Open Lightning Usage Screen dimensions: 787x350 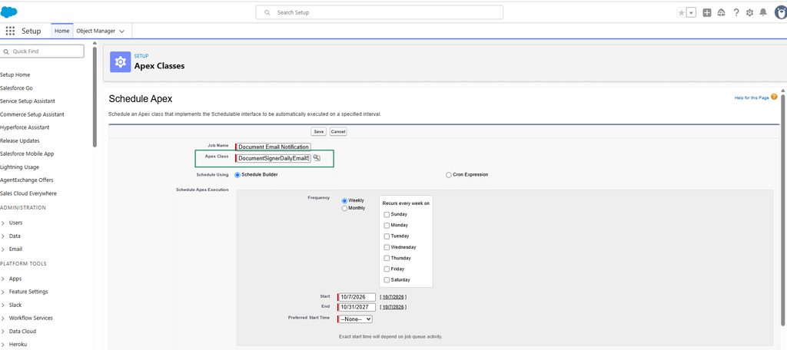tap(19, 167)
